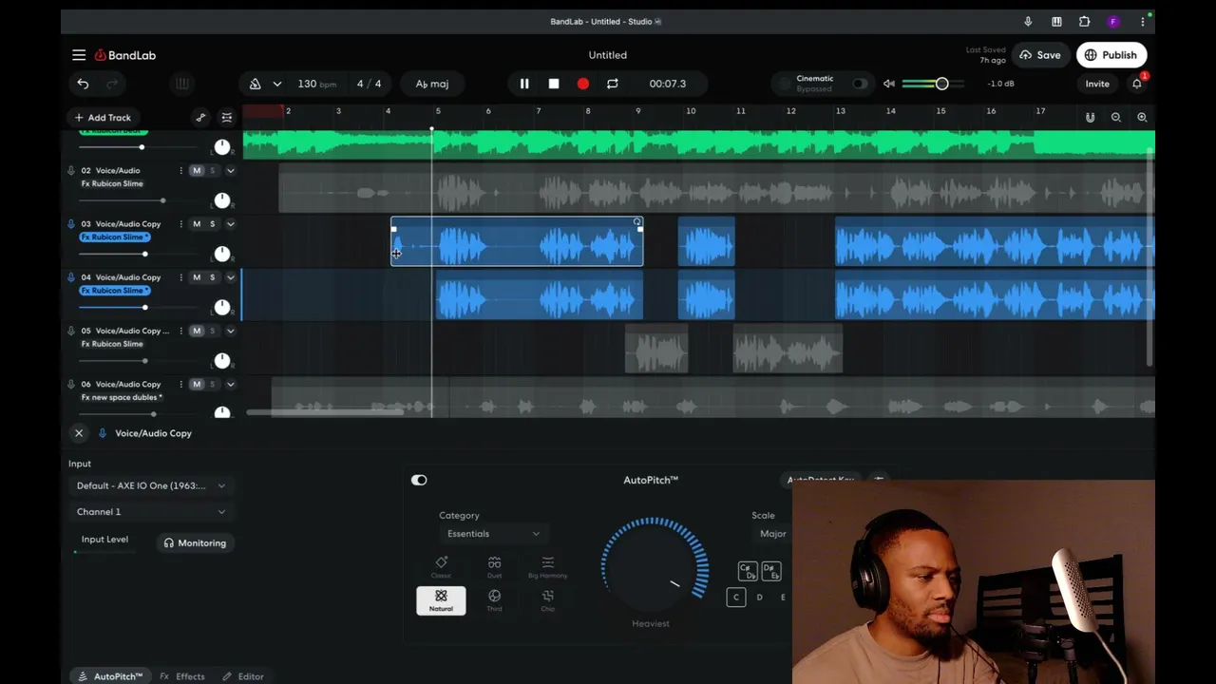Image resolution: width=1216 pixels, height=684 pixels.
Task: Open the BandLab hamburger menu
Action: click(79, 55)
